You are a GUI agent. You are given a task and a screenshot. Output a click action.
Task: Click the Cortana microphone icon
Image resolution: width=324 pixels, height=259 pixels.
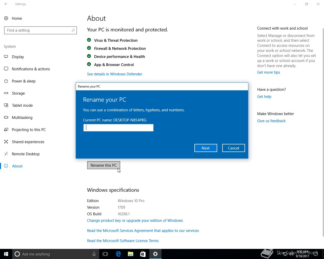pyautogui.click(x=94, y=254)
